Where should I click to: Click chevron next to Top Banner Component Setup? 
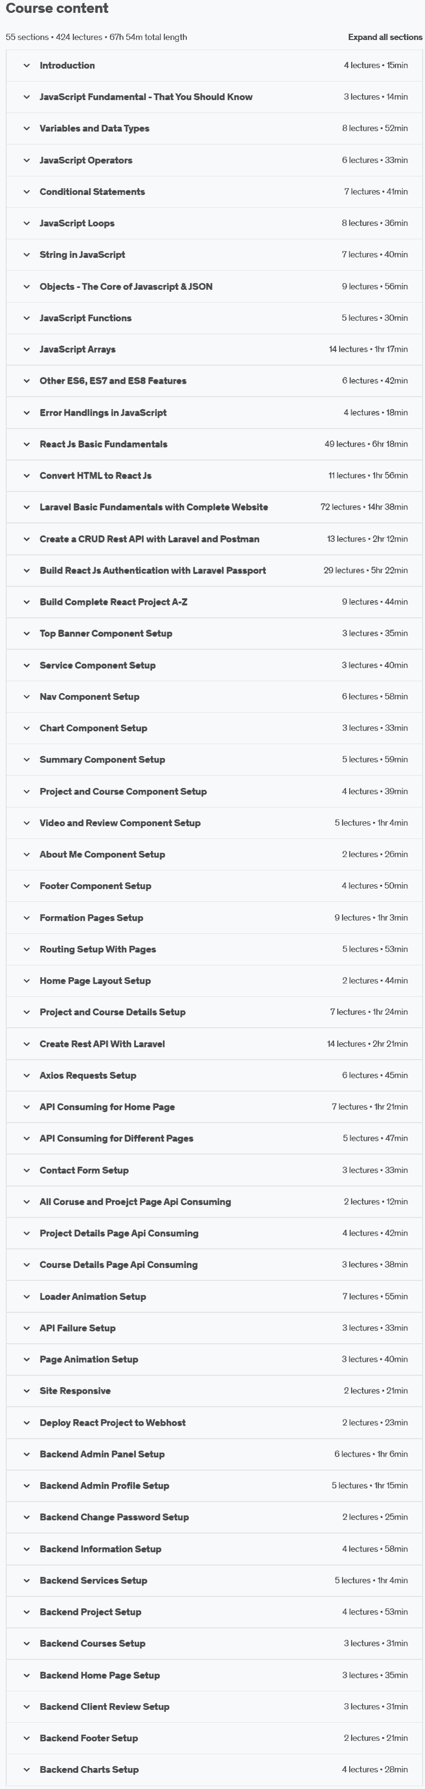pyautogui.click(x=26, y=634)
